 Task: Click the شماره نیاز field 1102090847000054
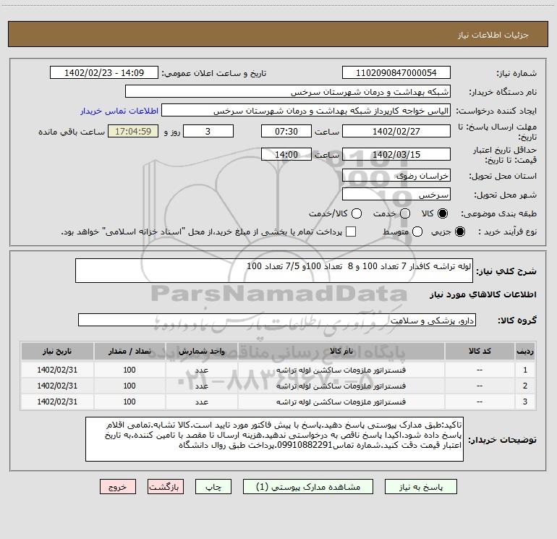396,73
